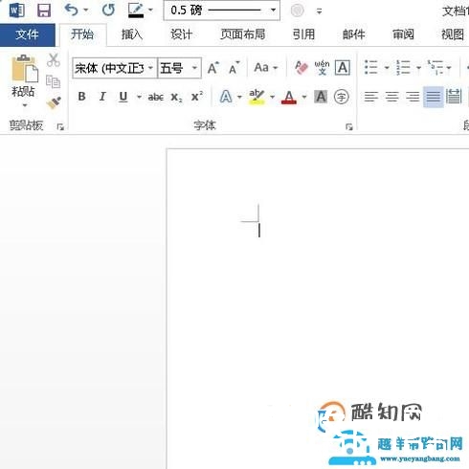Viewport: 469px width, 469px height.
Task: Toggle character shading gray A icon
Action: coord(321,97)
